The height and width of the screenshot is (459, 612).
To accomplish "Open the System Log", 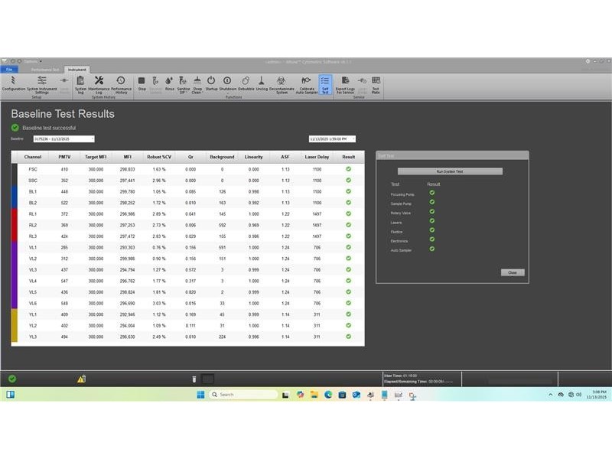I will pos(80,83).
